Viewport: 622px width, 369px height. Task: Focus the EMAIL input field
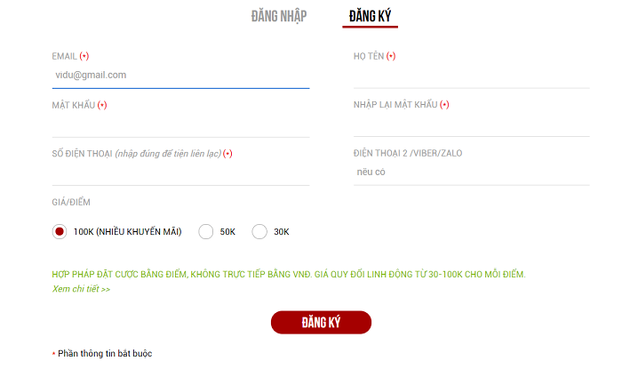181,76
